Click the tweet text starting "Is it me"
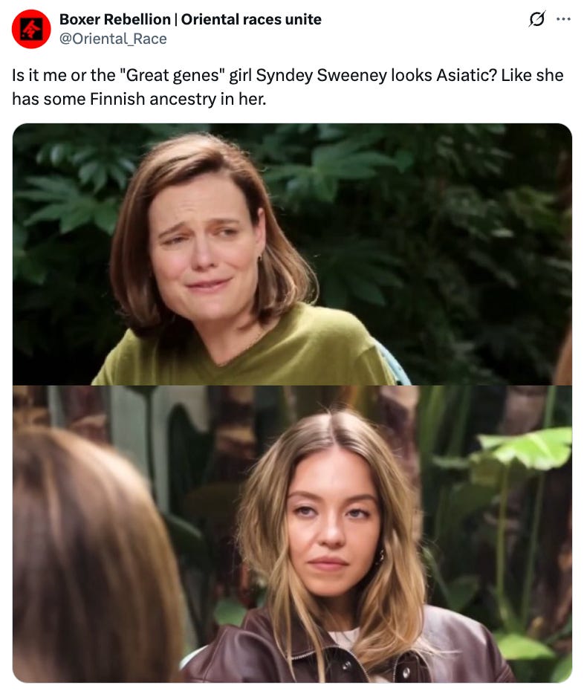The image size is (584, 691). (288, 87)
